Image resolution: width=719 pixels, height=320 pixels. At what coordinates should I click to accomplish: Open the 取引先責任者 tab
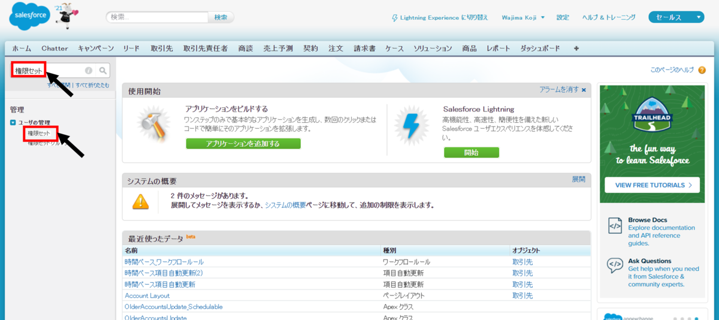[206, 49]
